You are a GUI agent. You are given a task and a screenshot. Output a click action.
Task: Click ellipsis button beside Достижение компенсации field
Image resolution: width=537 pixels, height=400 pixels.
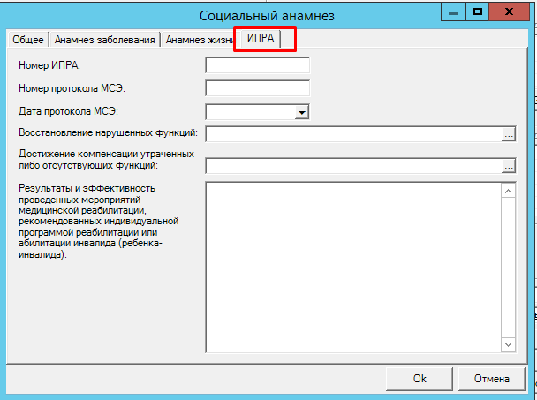coord(508,165)
